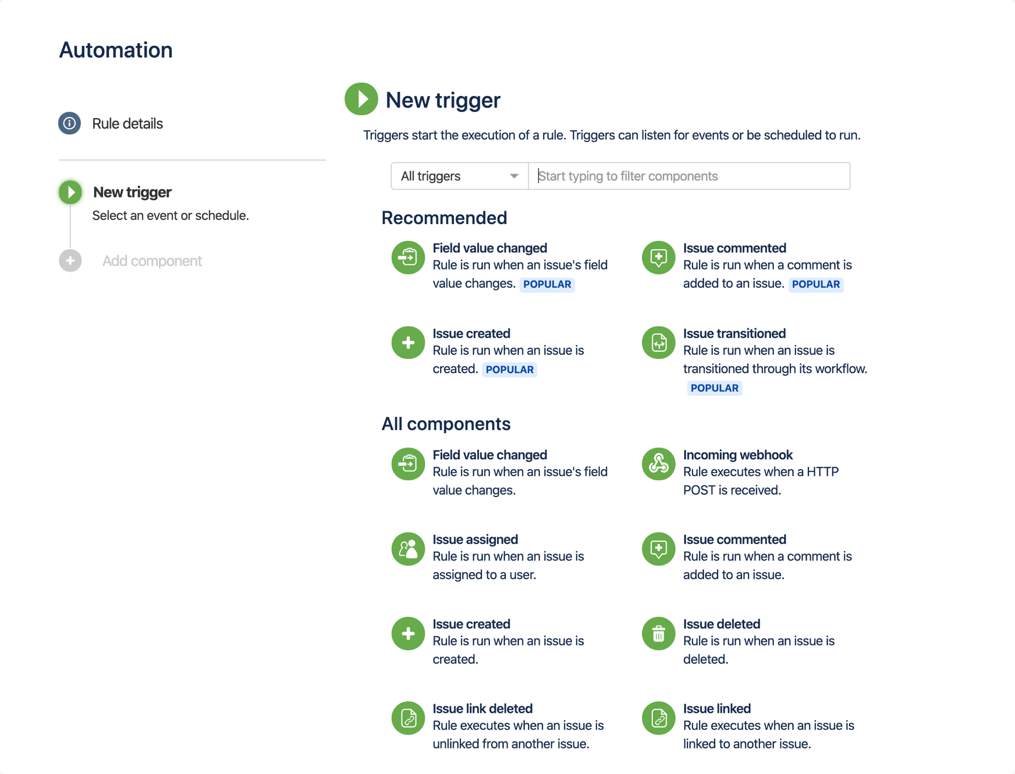Click the component filter text field
This screenshot has height=774, width=1015.
(689, 176)
